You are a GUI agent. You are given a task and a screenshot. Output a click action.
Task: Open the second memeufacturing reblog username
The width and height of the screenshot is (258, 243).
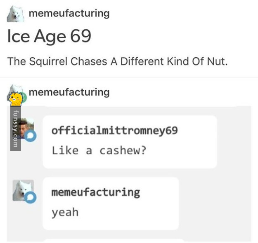click(x=69, y=92)
